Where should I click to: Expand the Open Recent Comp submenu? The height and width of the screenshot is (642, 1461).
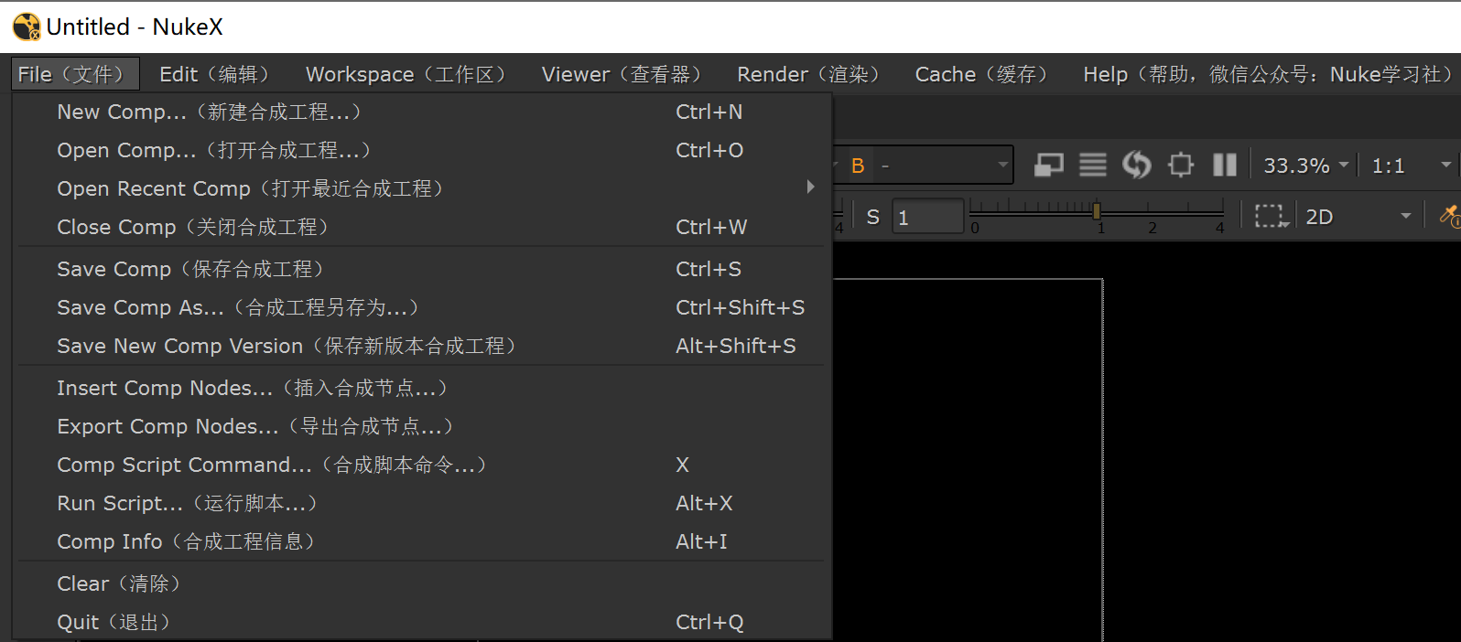click(422, 188)
